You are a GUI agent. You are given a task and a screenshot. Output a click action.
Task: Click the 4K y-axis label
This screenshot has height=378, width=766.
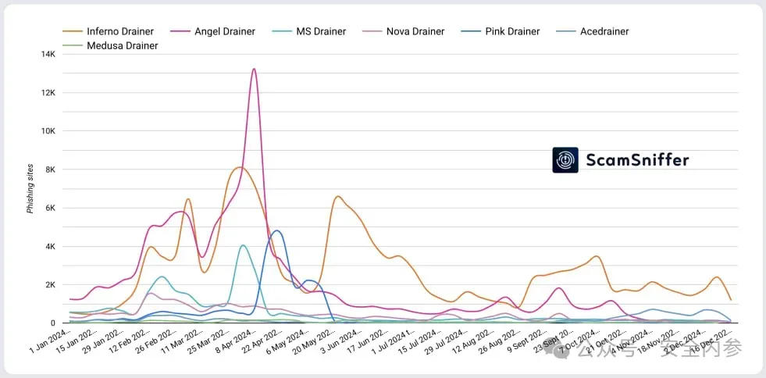pos(50,247)
